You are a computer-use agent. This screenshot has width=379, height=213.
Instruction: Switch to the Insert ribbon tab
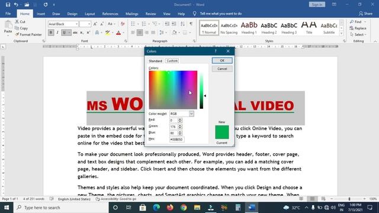pos(41,14)
